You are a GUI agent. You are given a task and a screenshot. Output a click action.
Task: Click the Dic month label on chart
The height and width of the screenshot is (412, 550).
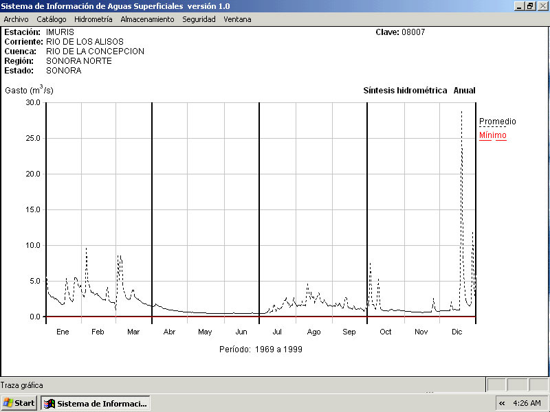(456, 332)
